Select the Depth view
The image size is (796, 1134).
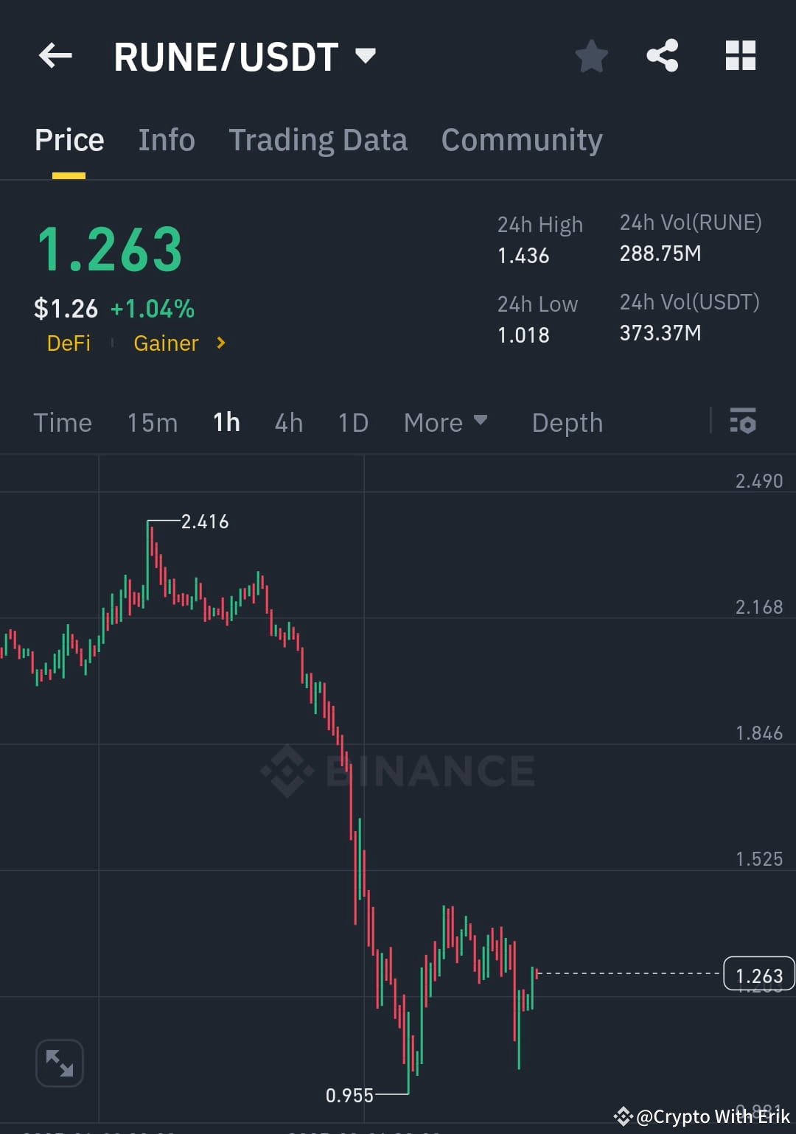tap(567, 422)
